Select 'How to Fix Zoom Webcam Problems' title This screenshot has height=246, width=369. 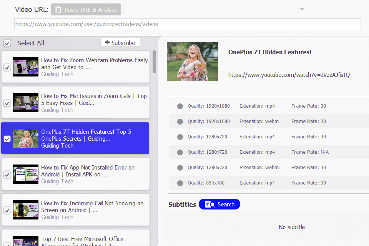(95, 64)
